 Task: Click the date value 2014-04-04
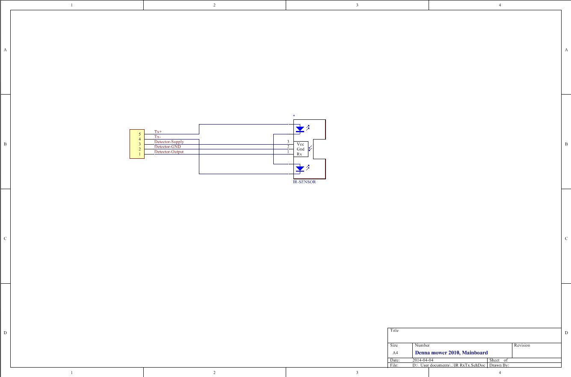point(423,360)
